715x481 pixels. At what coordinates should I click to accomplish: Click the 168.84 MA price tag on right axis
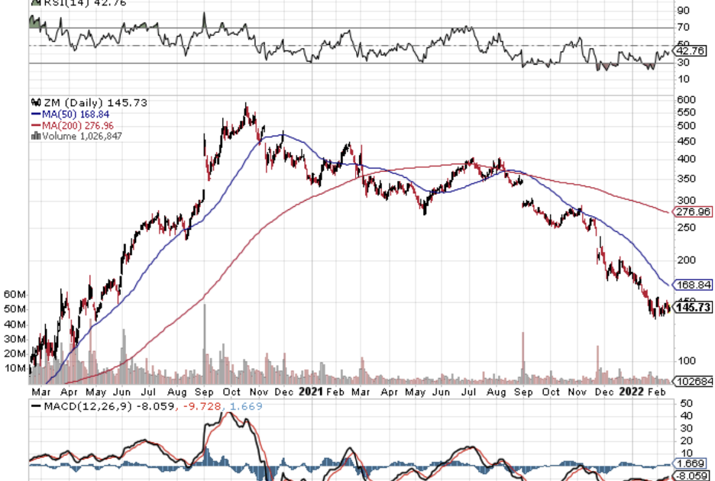coord(694,285)
